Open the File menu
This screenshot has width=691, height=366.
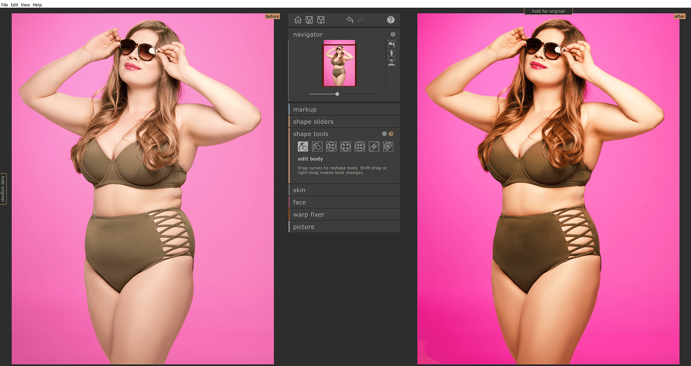[x=5, y=5]
